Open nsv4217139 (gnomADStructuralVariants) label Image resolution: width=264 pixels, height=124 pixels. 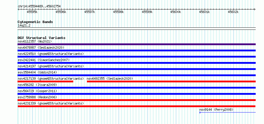coord(51,79)
